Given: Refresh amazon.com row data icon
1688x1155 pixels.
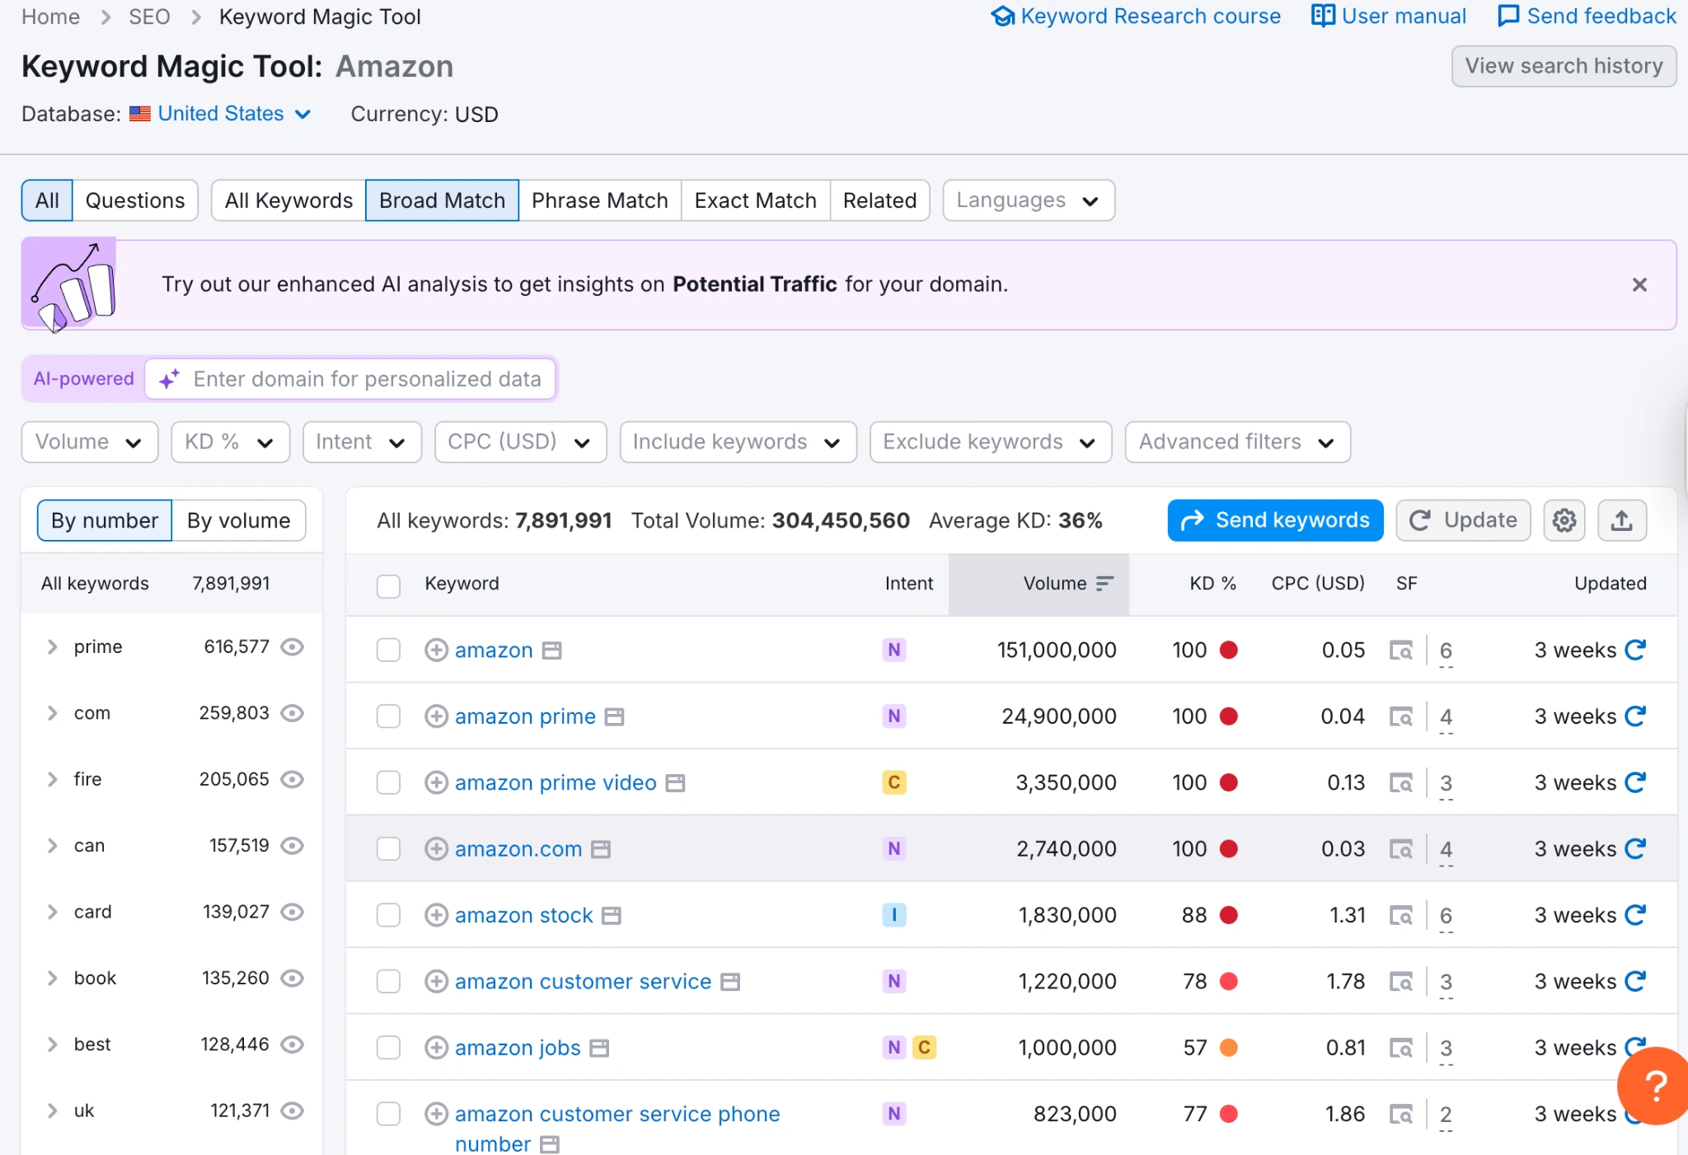Looking at the screenshot, I should coord(1635,847).
